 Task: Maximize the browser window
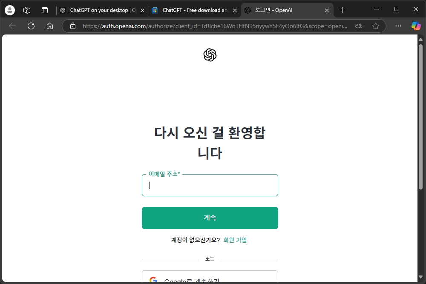[x=396, y=9]
